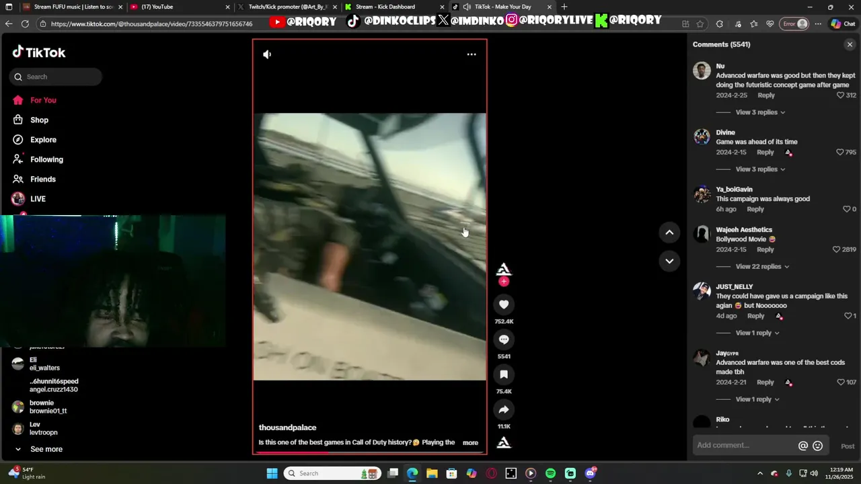This screenshot has width=861, height=484.
Task: Open the video three-dot options menu
Action: (472, 54)
